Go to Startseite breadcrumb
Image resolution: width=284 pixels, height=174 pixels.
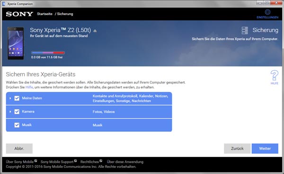[x=45, y=14]
